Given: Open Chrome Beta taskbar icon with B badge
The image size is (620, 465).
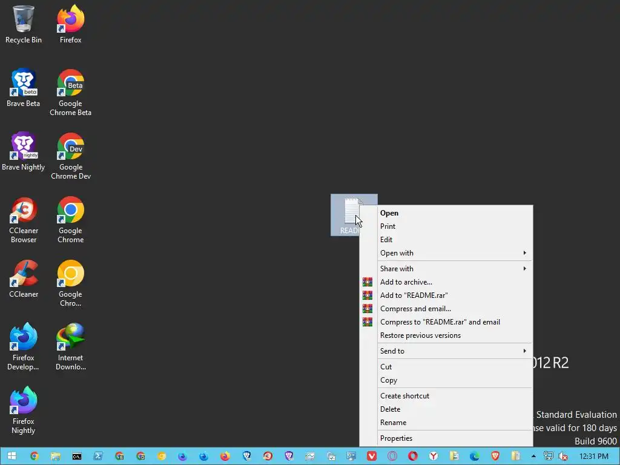Looking at the screenshot, I should (119, 457).
